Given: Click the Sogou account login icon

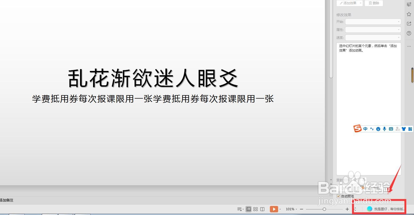Looking at the screenshot, I should (x=398, y=129).
